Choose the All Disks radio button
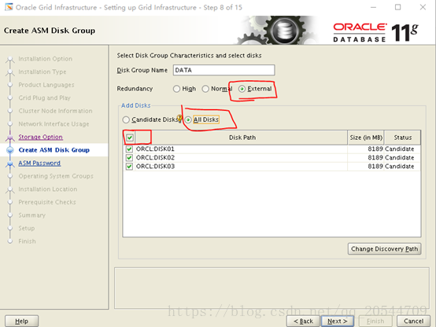Image resolution: width=436 pixels, height=327 pixels. pos(188,119)
